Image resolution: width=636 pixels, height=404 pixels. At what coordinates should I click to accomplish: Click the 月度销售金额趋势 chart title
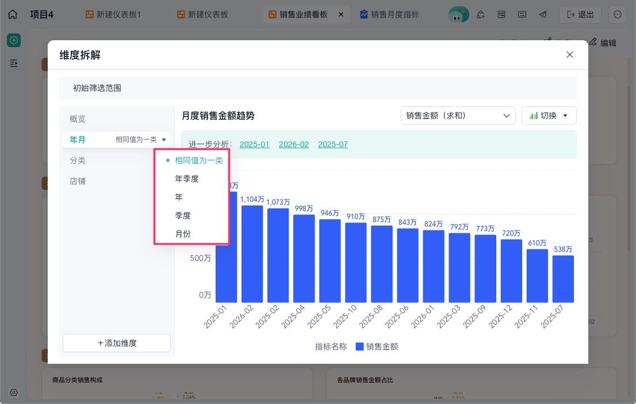click(x=218, y=116)
